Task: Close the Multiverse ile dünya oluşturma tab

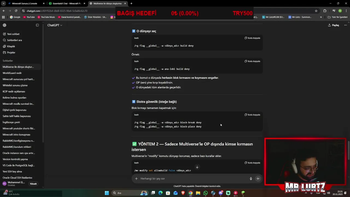Action: point(125,4)
